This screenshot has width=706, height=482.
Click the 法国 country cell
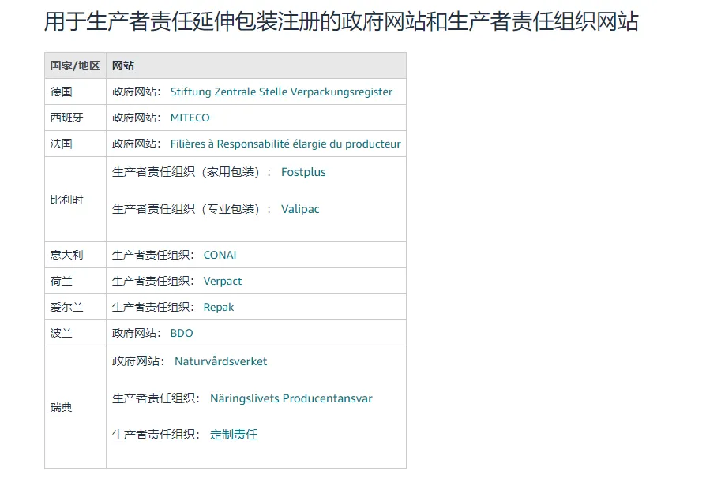pos(62,144)
